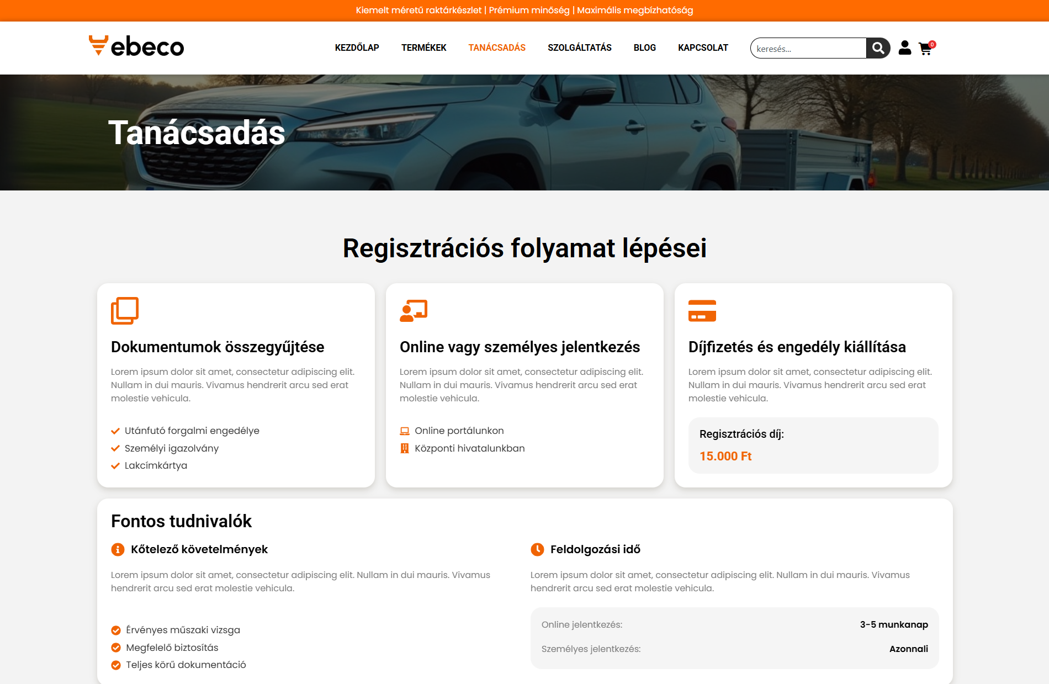Click the ebeco logo

click(136, 46)
